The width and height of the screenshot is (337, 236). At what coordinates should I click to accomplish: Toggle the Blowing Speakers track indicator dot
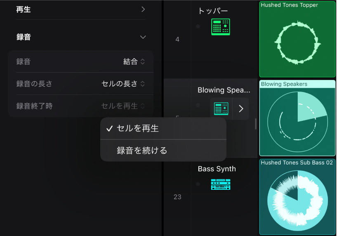[198, 105]
